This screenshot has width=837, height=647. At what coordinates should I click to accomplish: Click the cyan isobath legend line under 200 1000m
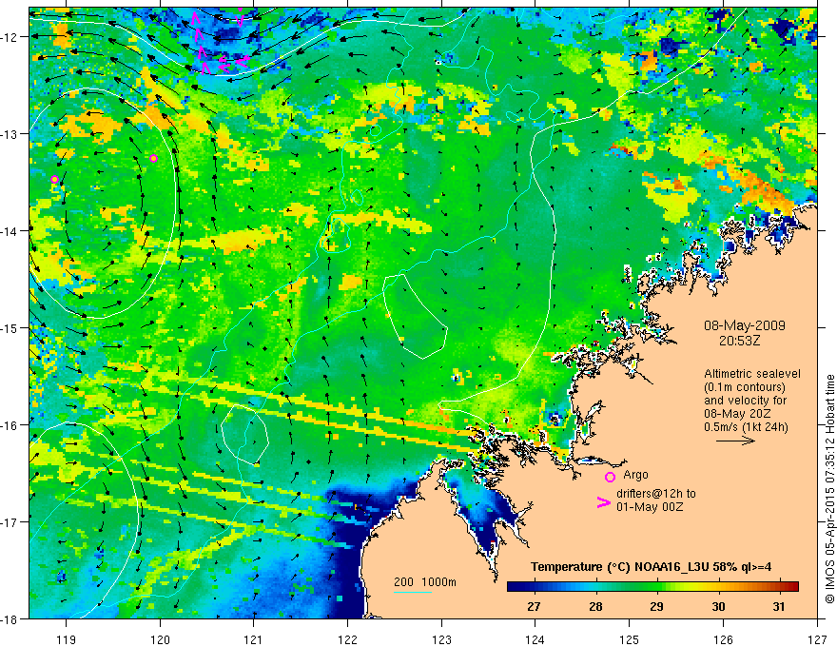point(412,592)
